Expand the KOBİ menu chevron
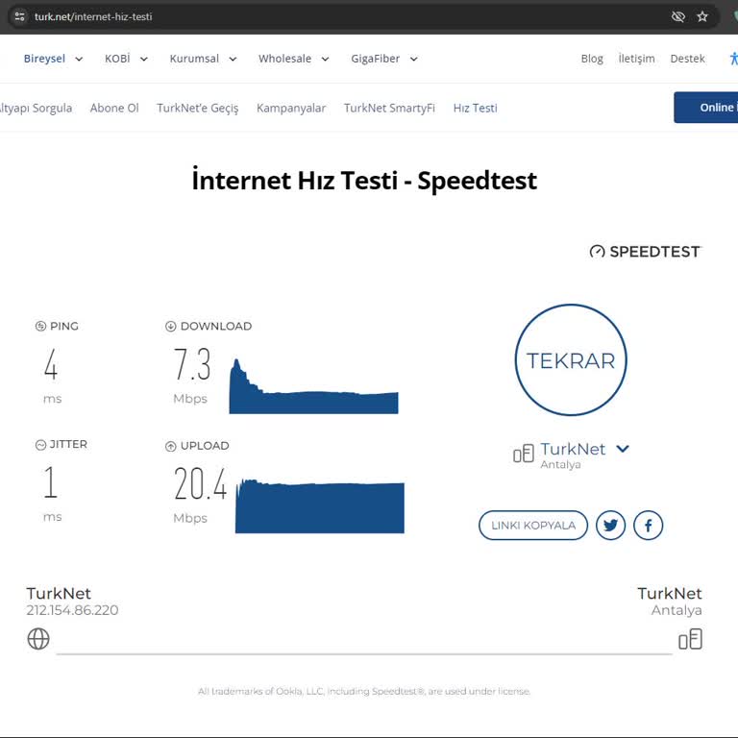Screen dimensions: 738x738 (144, 60)
